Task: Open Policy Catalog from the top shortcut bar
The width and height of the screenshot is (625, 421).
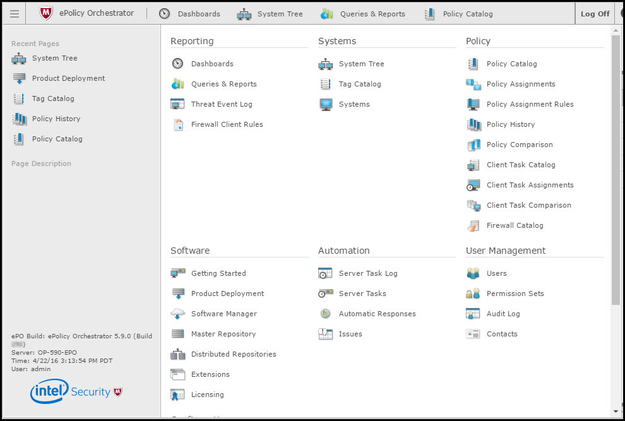Action: [459, 14]
